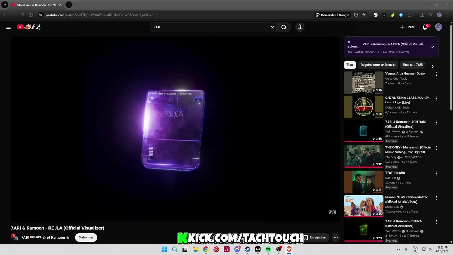Select the D'après votre recherche chip

378,65
